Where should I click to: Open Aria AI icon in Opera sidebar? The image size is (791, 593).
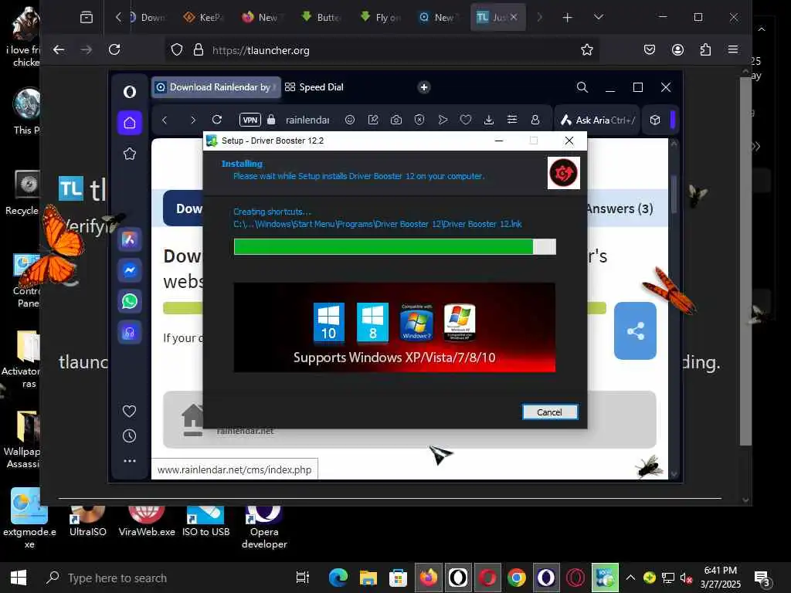pos(130,239)
